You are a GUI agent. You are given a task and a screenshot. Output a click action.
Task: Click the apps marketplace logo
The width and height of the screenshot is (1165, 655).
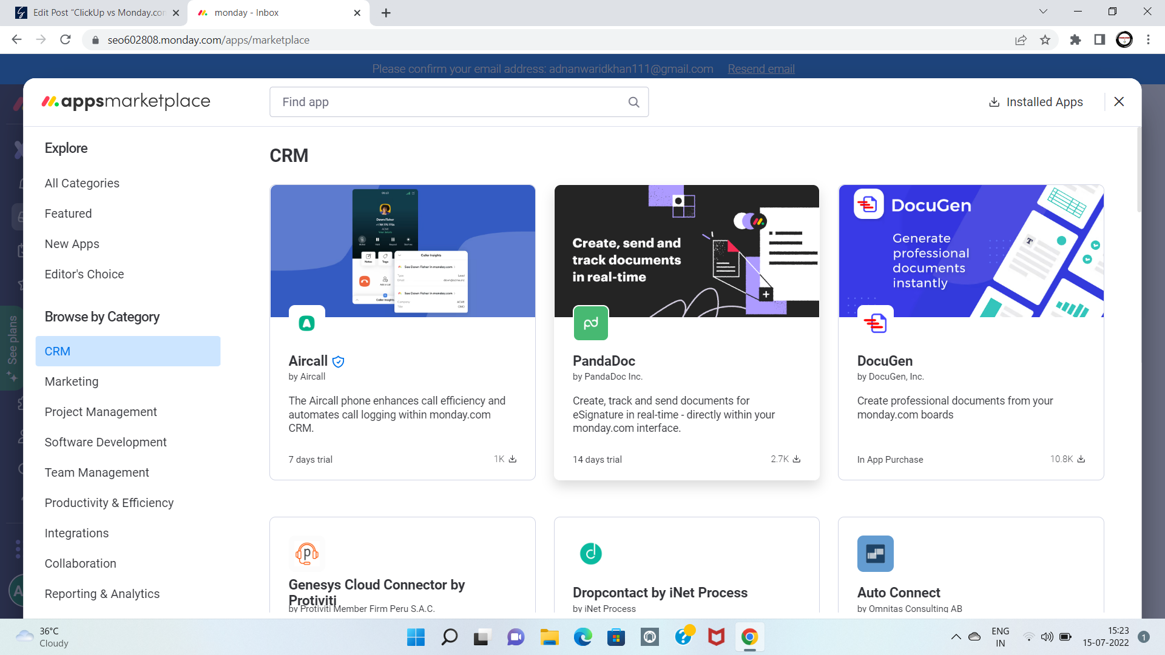(x=126, y=101)
